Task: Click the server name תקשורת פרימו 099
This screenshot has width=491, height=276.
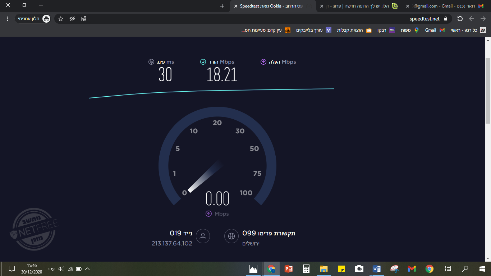Action: click(269, 233)
